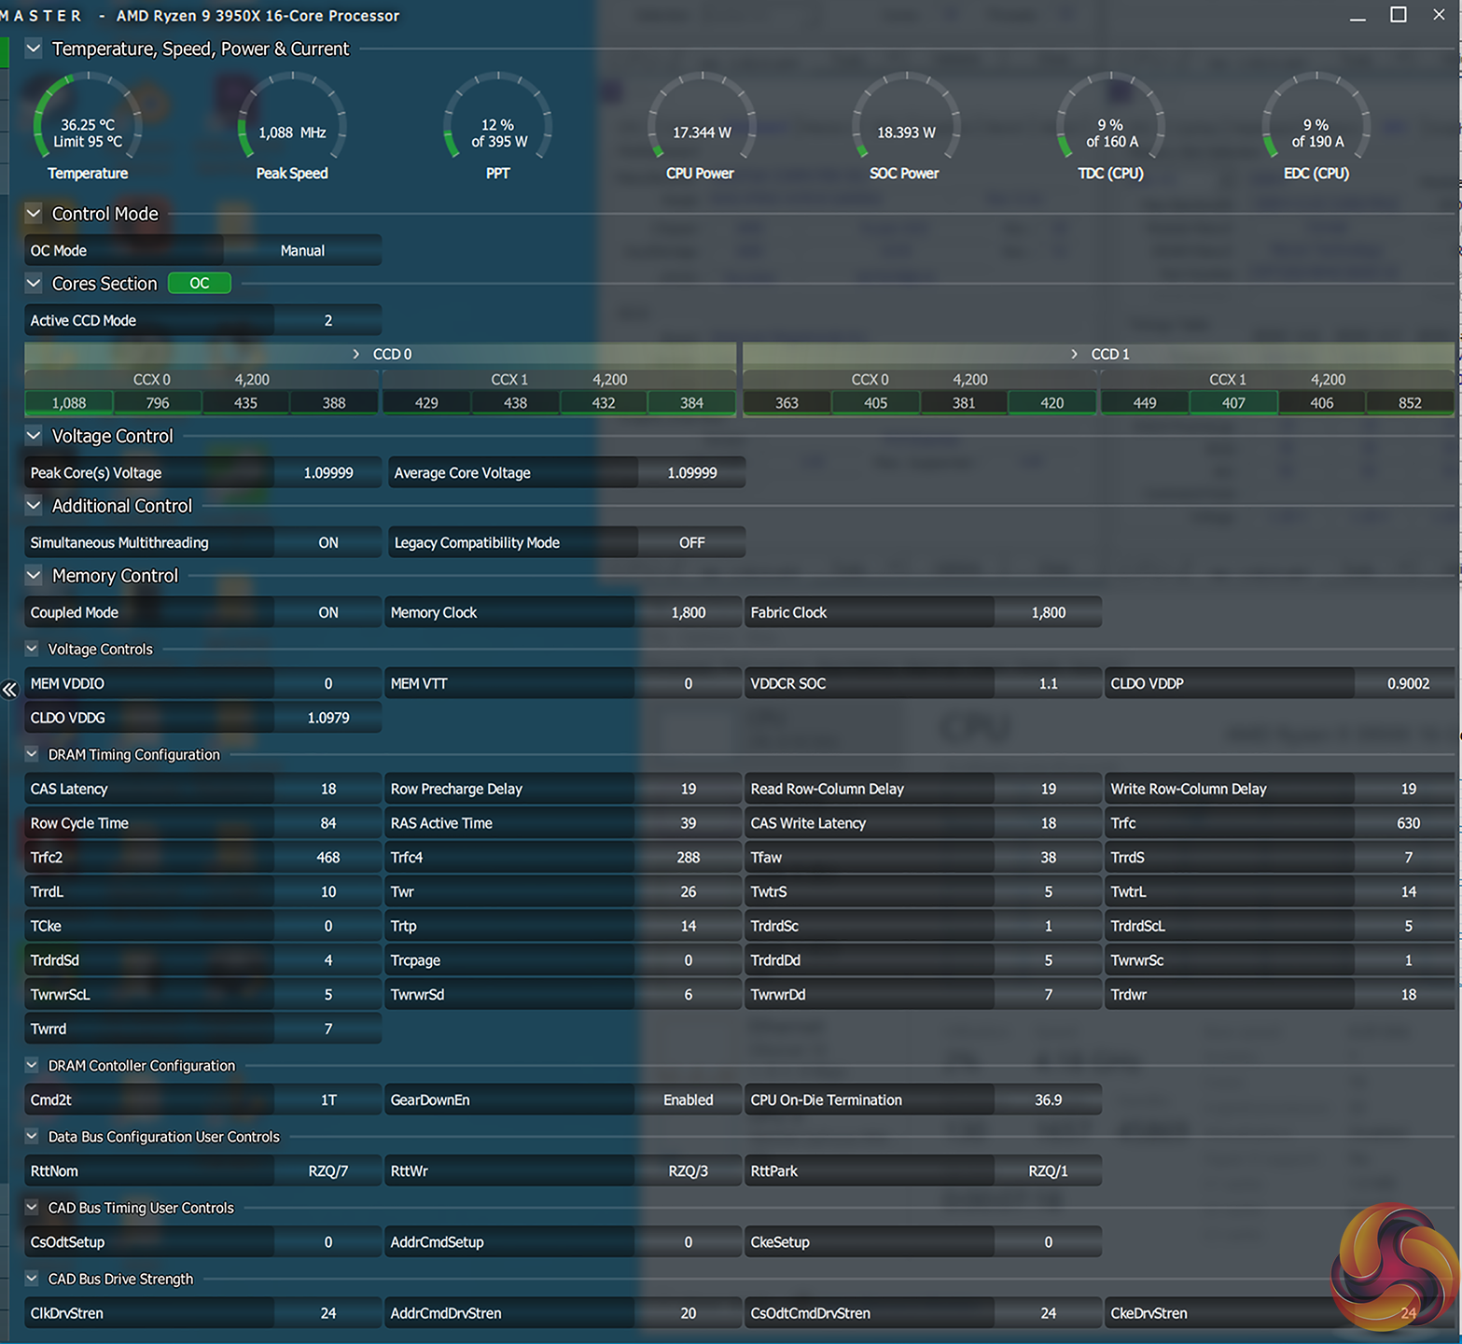Collapse Data Bus Configuration User Controls
Viewport: 1462px width, 1344px height.
pyautogui.click(x=32, y=1136)
